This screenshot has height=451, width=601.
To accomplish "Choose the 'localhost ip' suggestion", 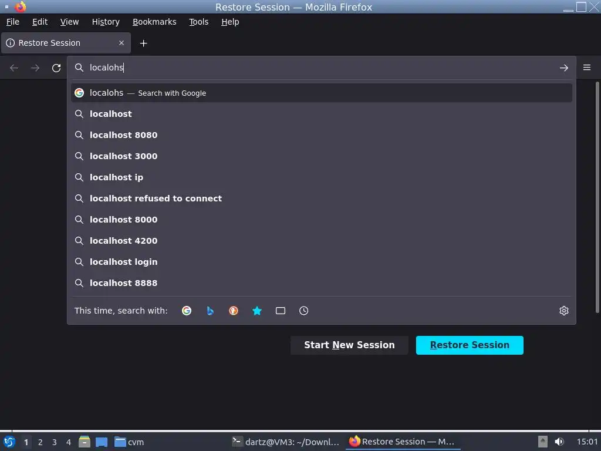I will [x=321, y=177].
